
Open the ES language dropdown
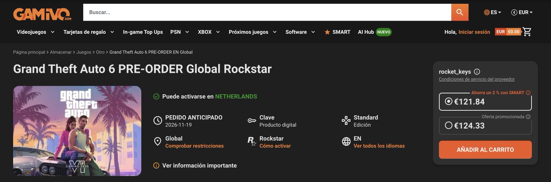click(493, 12)
